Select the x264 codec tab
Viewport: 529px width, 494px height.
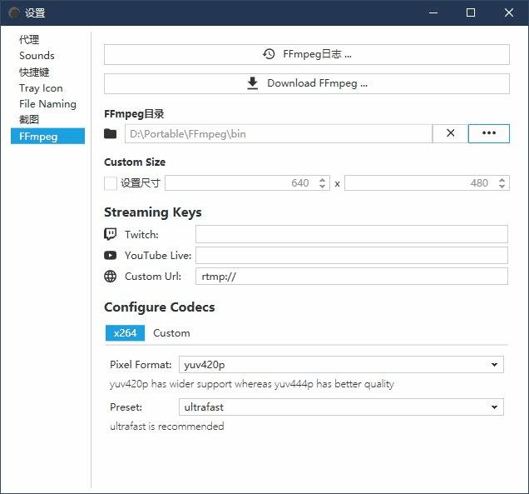pyautogui.click(x=125, y=333)
